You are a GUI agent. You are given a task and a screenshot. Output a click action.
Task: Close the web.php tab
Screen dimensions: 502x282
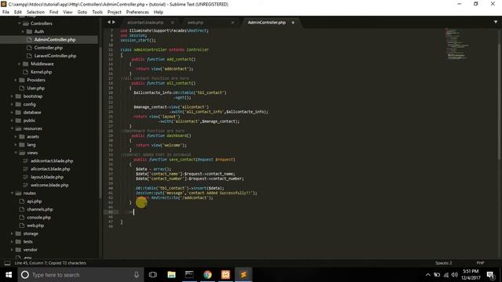[x=232, y=23]
